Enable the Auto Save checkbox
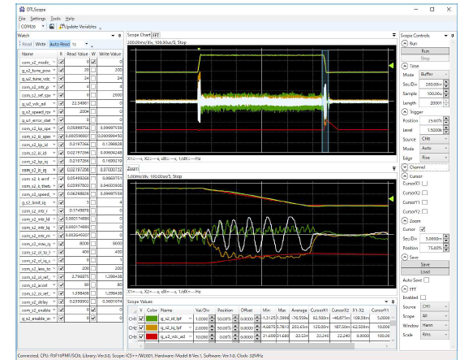 coord(426,280)
